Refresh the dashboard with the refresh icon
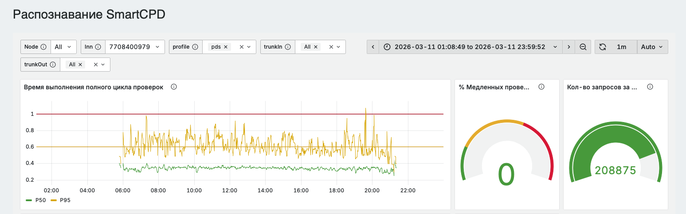The width and height of the screenshot is (686, 214). (603, 47)
